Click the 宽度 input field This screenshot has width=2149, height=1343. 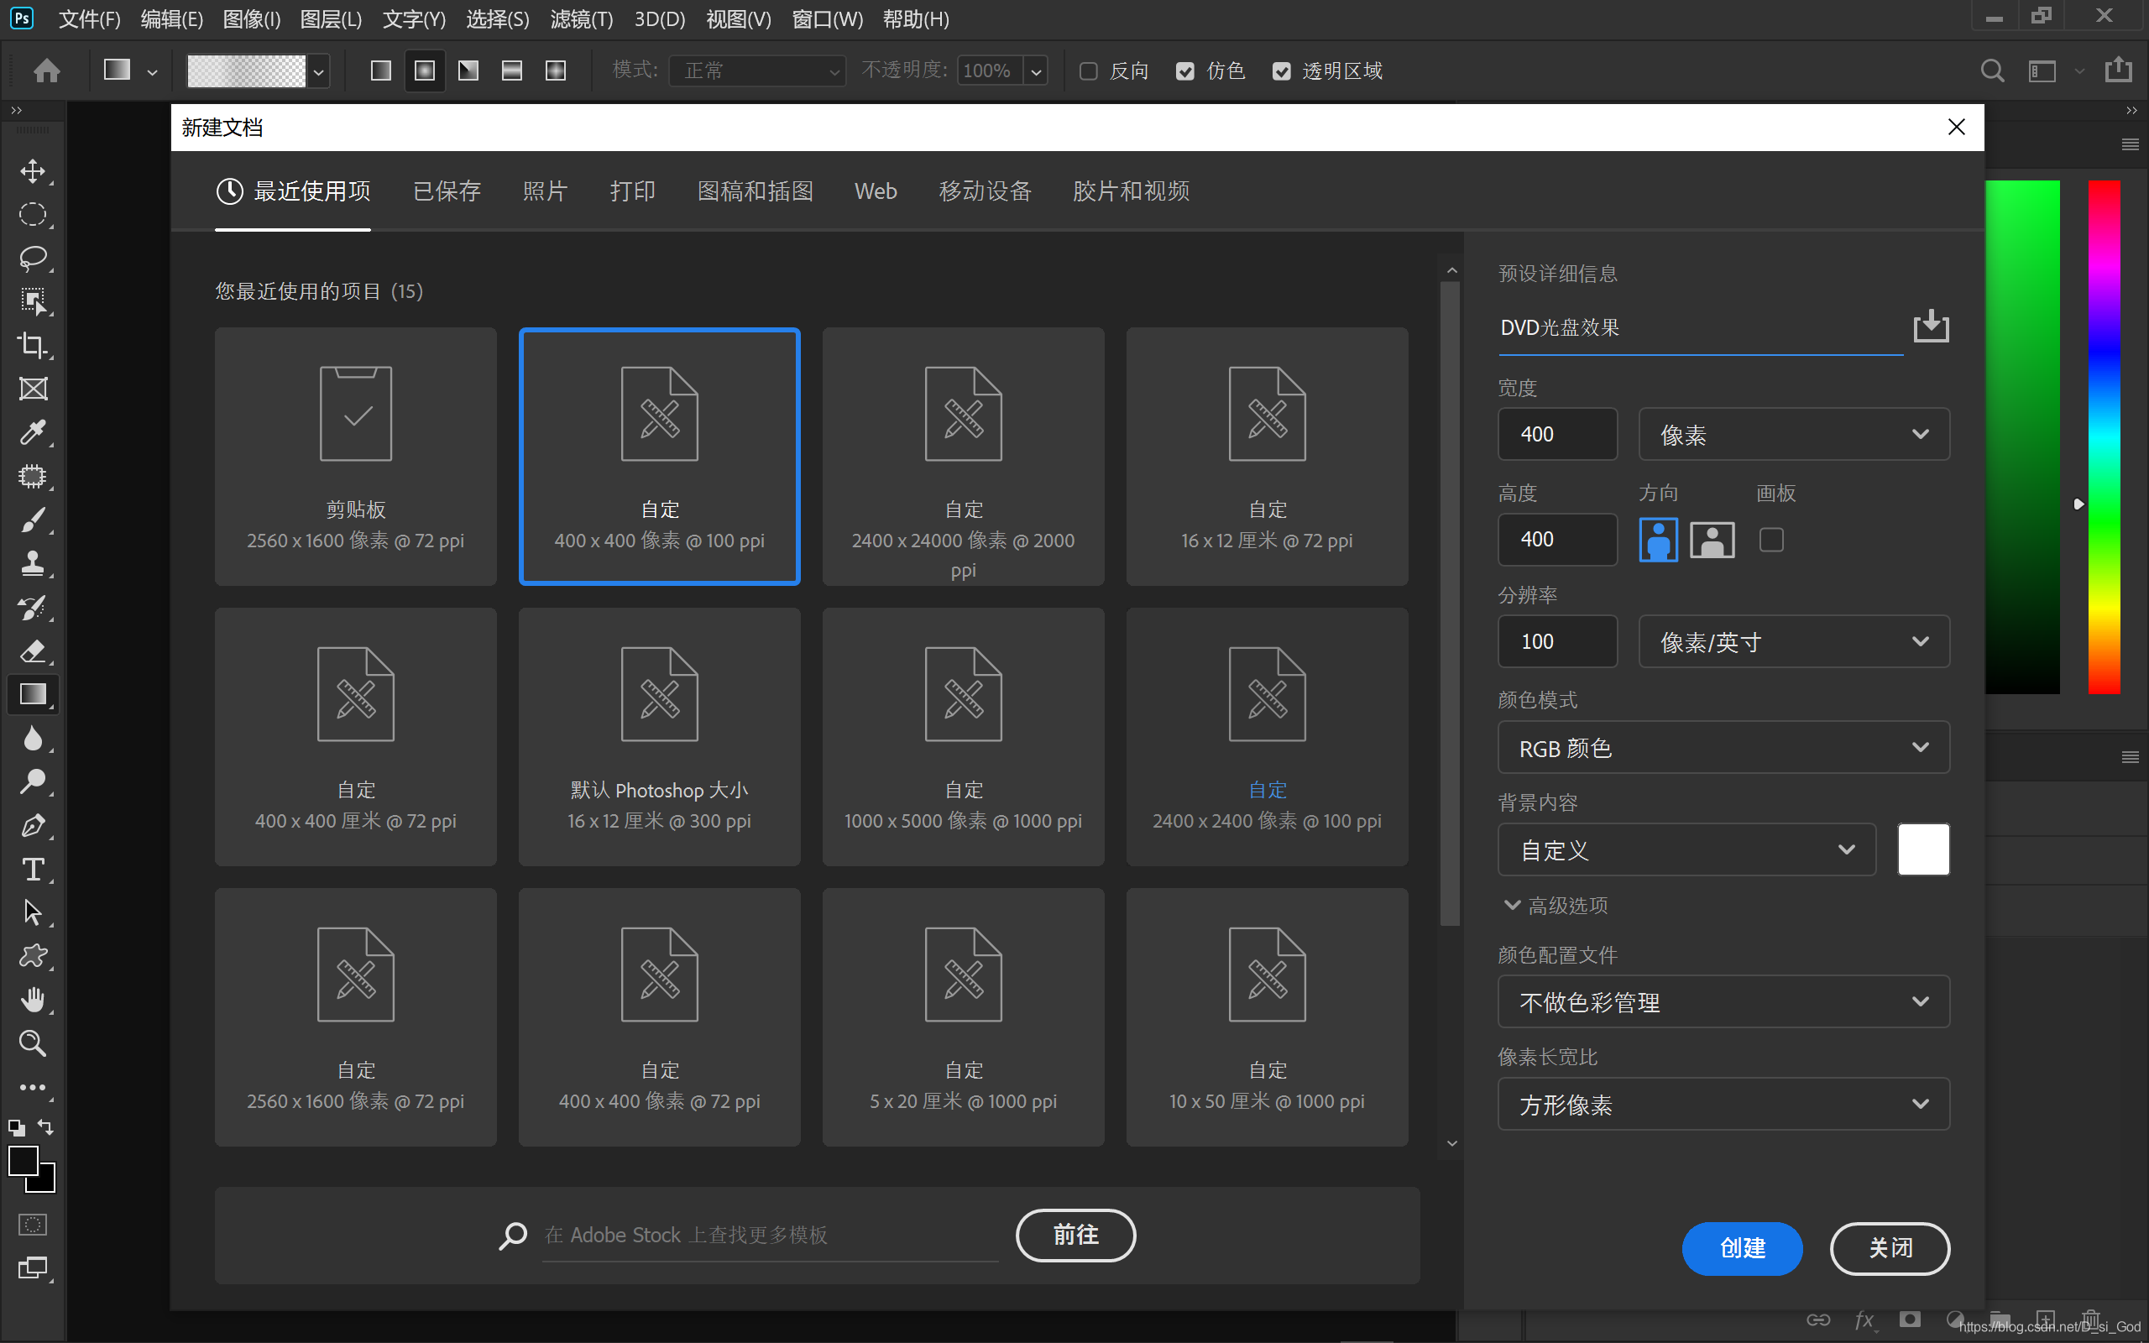pyautogui.click(x=1557, y=434)
